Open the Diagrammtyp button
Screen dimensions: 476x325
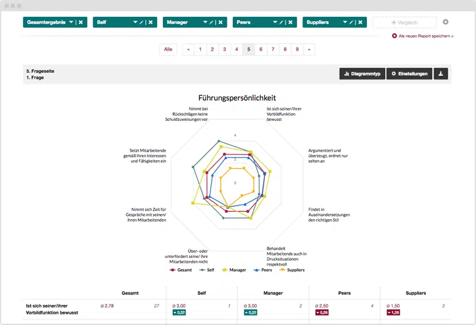pyautogui.click(x=362, y=74)
